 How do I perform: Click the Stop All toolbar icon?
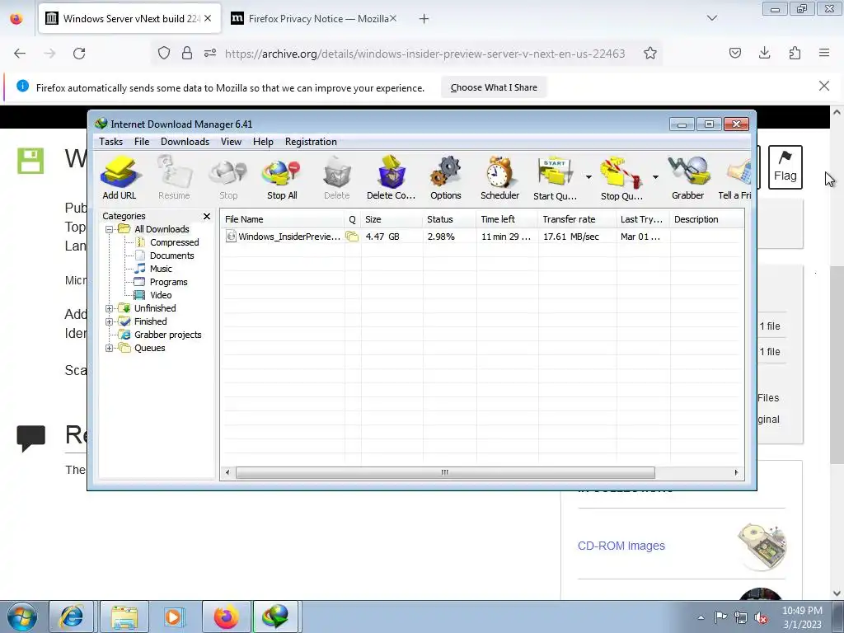[282, 178]
